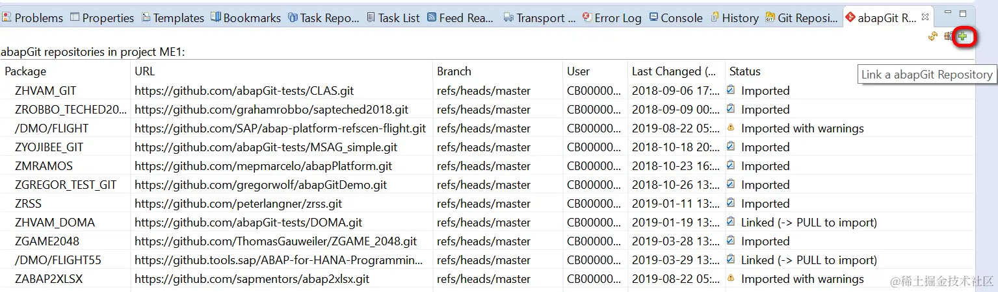The height and width of the screenshot is (292, 998).
Task: Open the Task Repositories tab
Action: (323, 18)
